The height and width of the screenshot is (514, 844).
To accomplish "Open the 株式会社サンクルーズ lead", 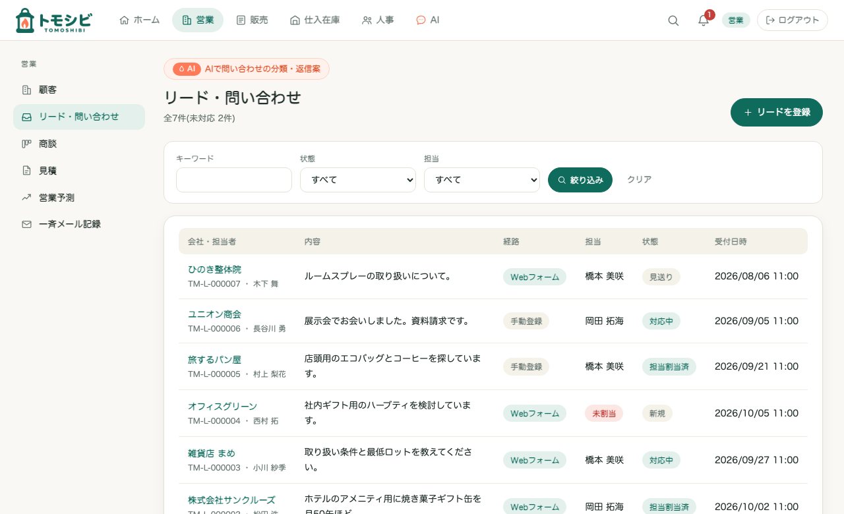I will click(231, 500).
